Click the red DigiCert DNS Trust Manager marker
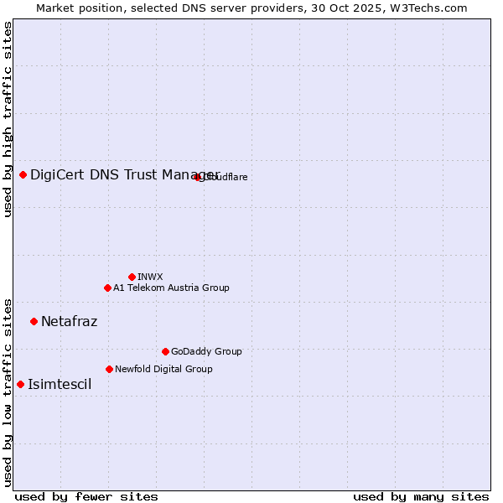The height and width of the screenshot is (503, 503). coord(23,174)
